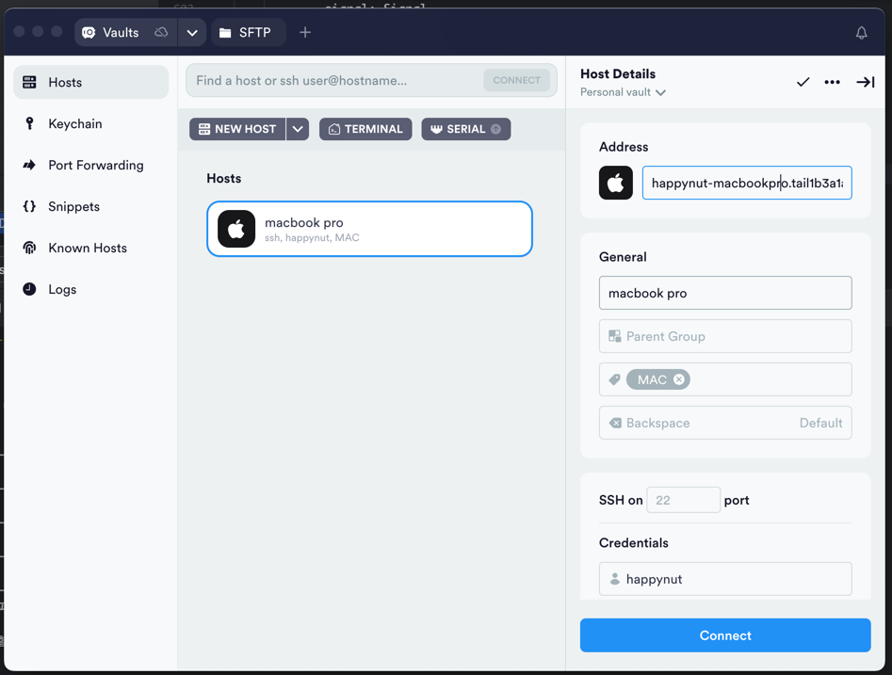Image resolution: width=892 pixels, height=675 pixels.
Task: Open the Backspace Default setting selector
Action: 725,423
